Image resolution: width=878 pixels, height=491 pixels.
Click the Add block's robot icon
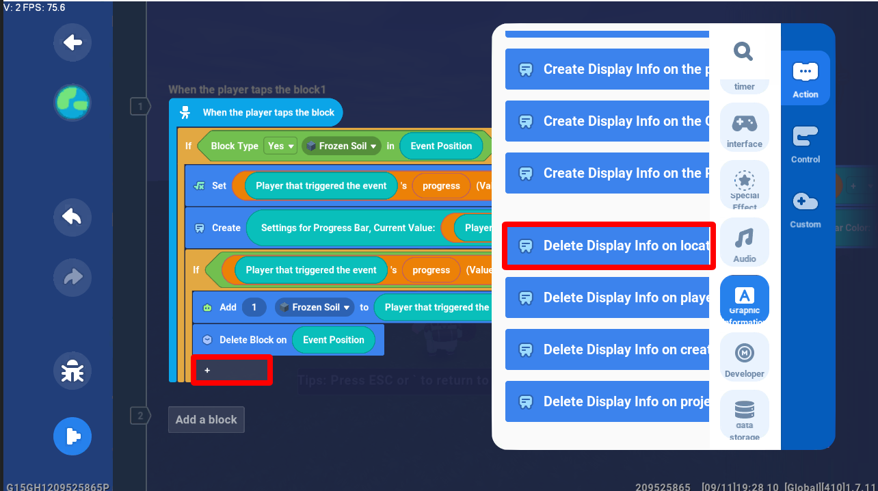point(207,308)
